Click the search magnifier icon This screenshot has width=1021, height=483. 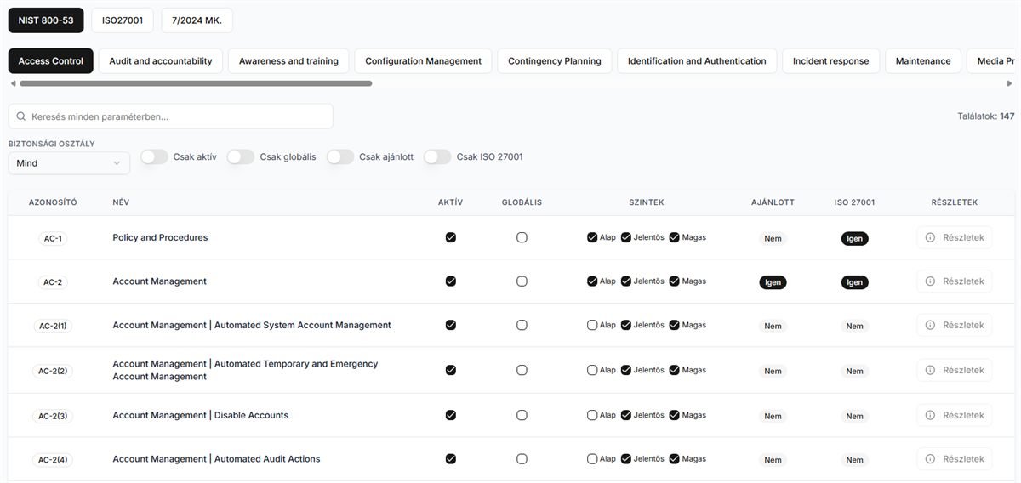tap(21, 116)
